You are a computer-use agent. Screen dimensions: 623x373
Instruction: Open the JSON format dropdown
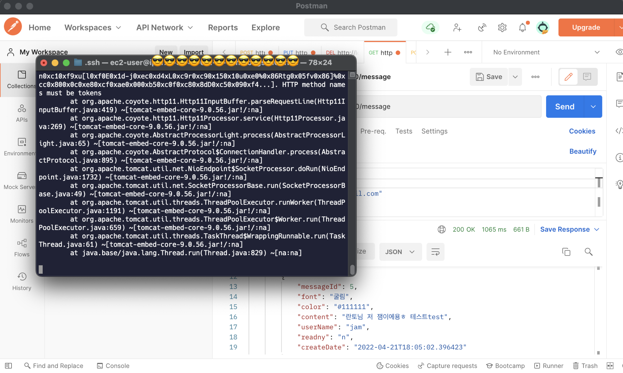(x=400, y=252)
